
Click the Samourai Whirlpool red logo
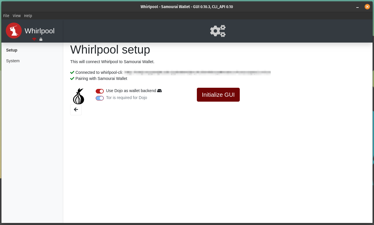[x=14, y=31]
